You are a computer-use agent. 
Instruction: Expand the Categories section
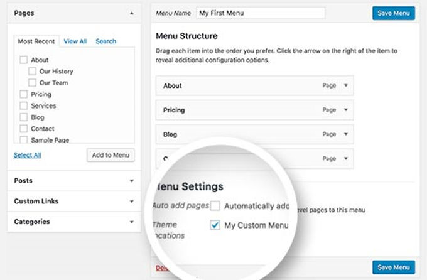click(x=132, y=222)
